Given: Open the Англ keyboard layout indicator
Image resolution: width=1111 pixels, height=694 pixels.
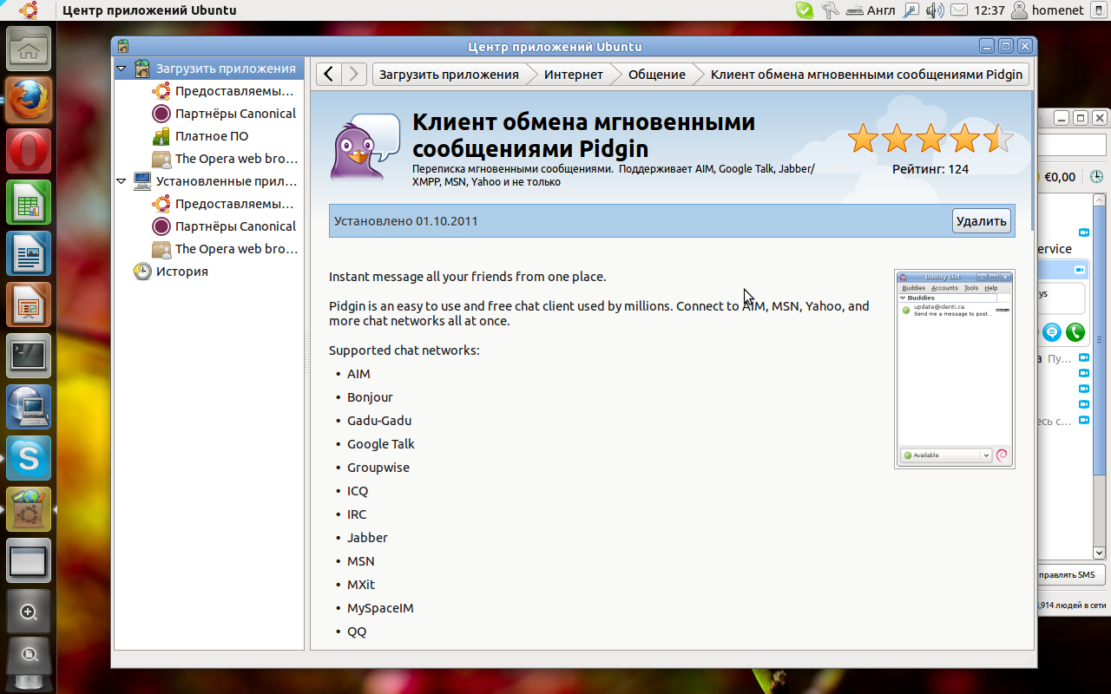Looking at the screenshot, I should click(871, 10).
